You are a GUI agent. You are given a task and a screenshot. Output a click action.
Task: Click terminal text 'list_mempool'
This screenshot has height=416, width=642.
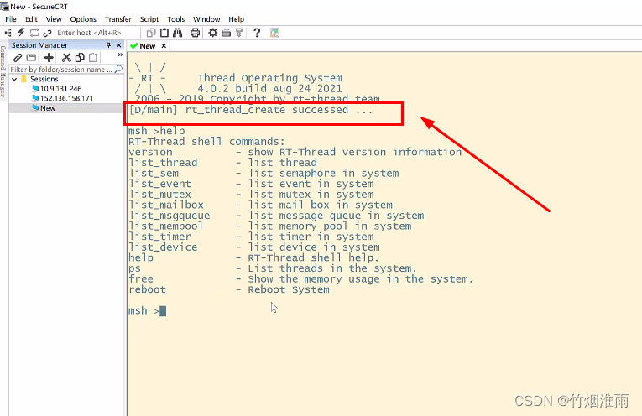click(x=166, y=226)
